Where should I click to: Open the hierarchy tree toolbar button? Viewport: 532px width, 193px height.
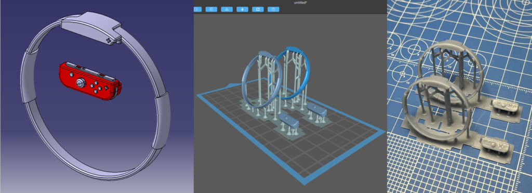point(227,9)
